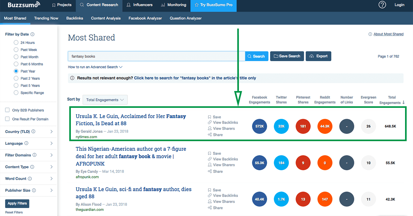Click Facebook engagements circle 572K

[x=260, y=126]
